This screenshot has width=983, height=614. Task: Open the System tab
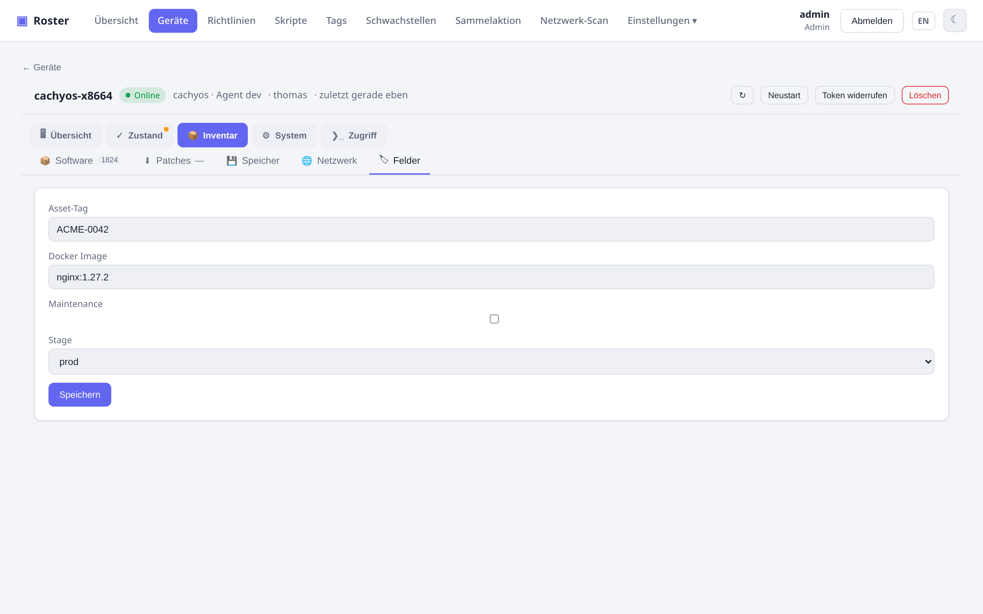point(284,135)
